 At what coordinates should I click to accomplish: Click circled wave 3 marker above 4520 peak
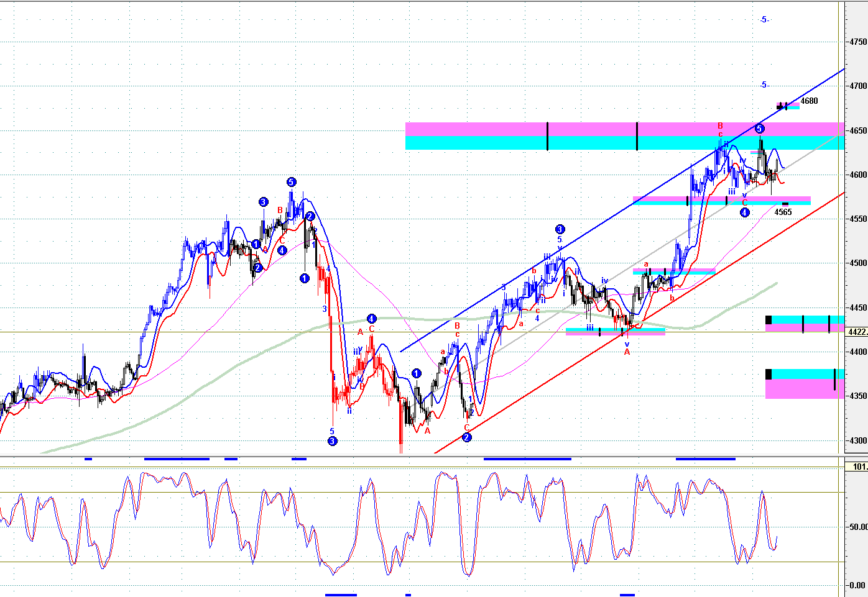point(560,229)
